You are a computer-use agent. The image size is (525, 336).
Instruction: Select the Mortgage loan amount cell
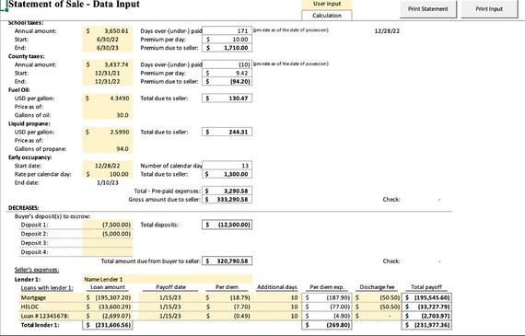click(x=108, y=297)
